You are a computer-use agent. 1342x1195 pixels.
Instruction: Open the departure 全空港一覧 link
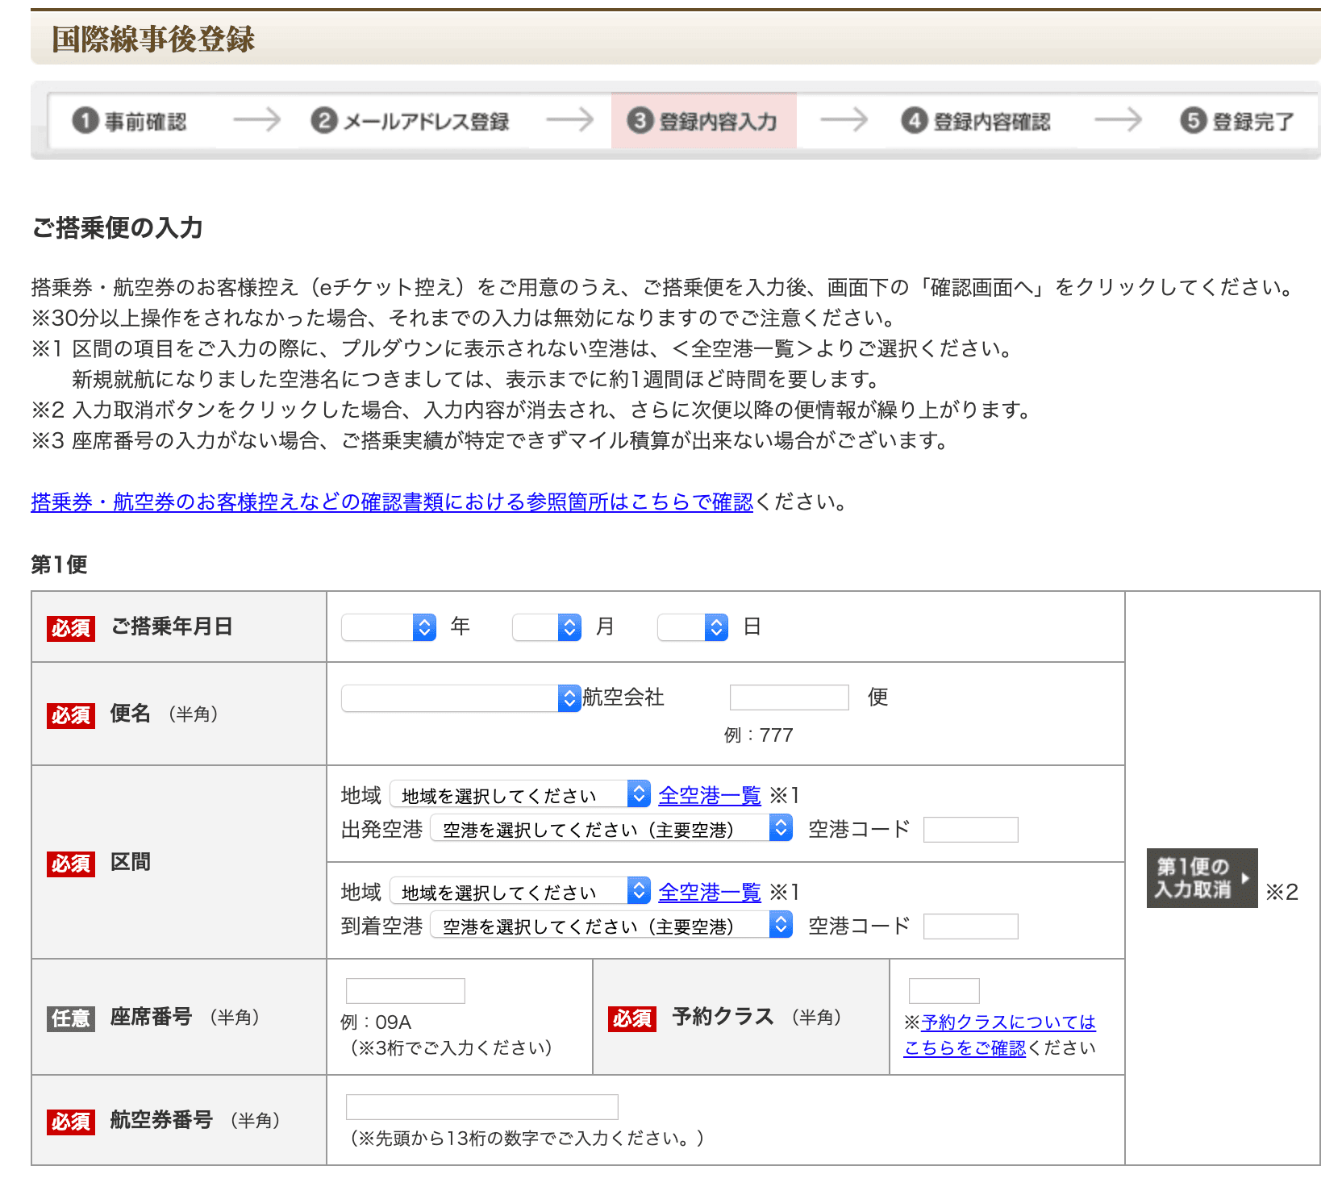tap(709, 796)
